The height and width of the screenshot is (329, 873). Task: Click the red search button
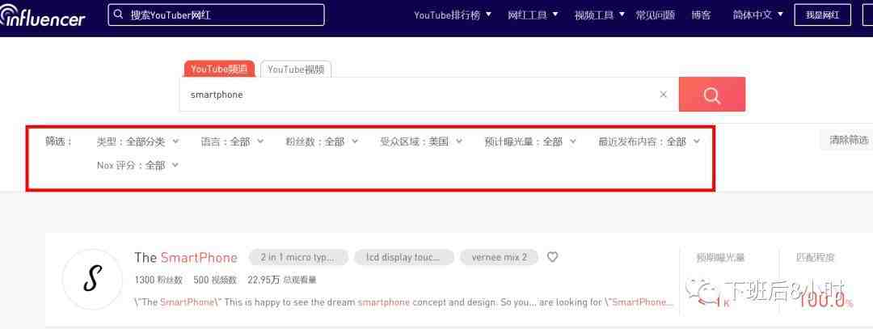click(711, 95)
